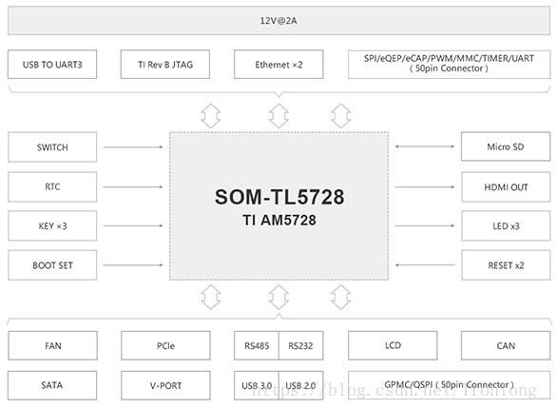
Task: Select the central SOM-TL5728 module block
Action: 278,206
